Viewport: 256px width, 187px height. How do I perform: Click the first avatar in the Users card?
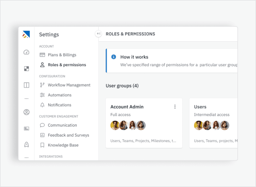tap(198, 125)
